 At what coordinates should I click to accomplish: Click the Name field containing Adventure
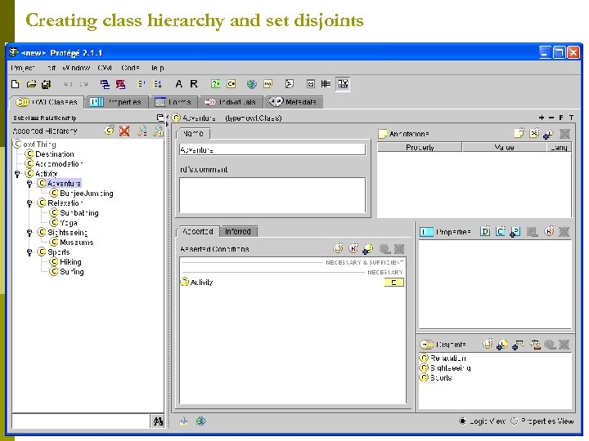coord(272,150)
